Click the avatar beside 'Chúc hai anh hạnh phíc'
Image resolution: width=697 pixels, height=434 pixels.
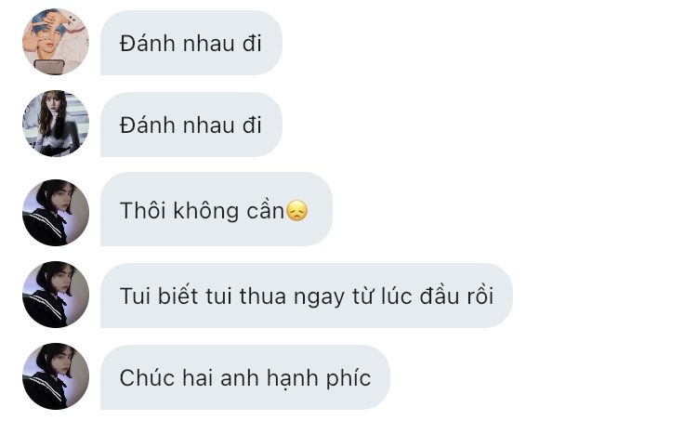[56, 376]
